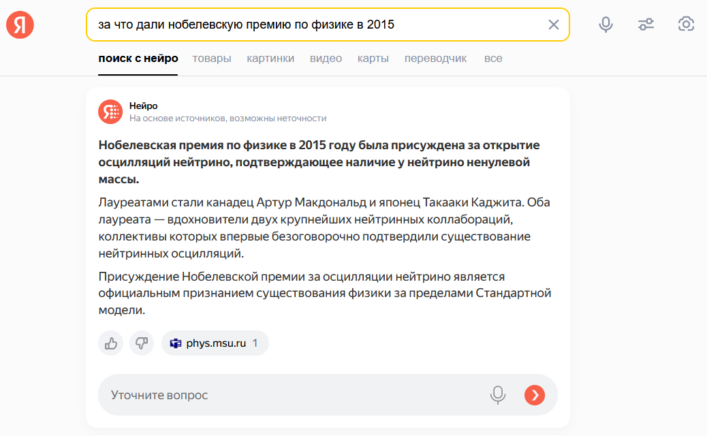Click the phys.msu.ru favicon

[176, 343]
